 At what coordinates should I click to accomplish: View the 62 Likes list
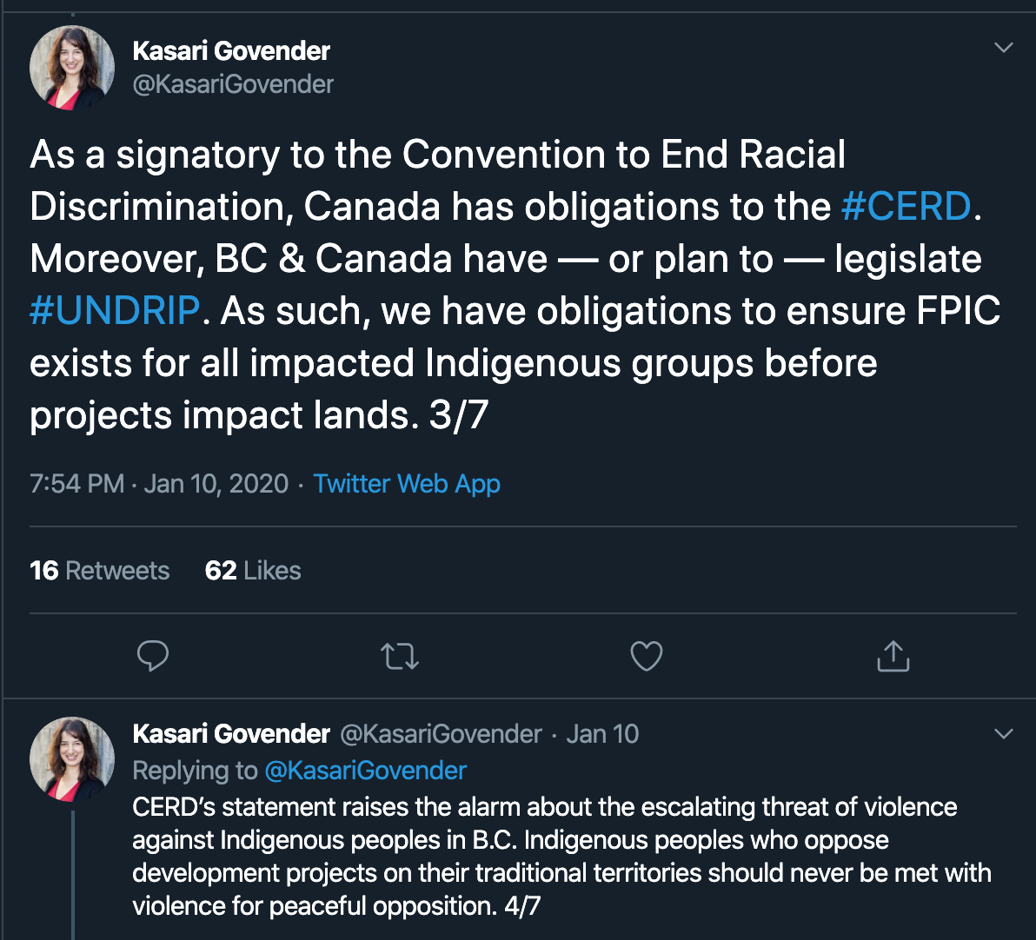point(253,571)
